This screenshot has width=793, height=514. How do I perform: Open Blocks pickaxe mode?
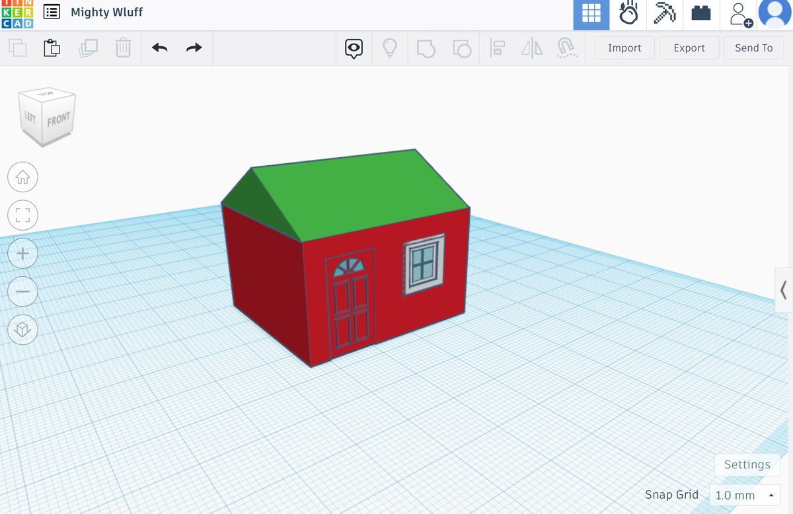(x=664, y=15)
